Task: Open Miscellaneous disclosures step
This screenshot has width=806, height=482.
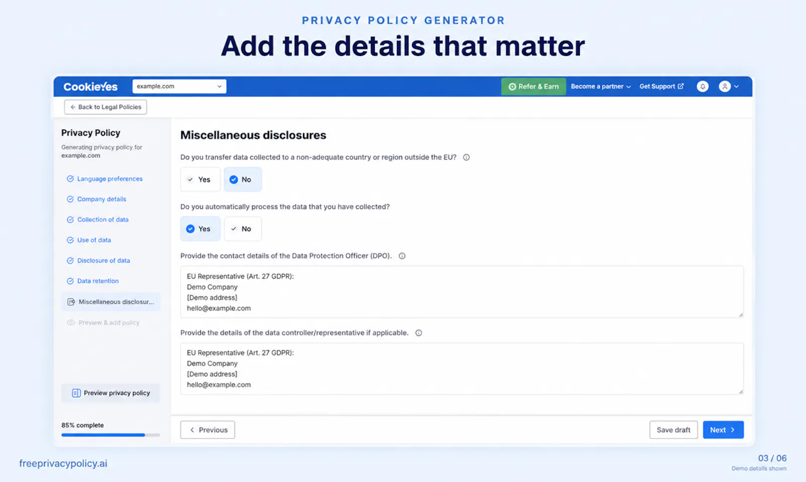Action: [111, 302]
